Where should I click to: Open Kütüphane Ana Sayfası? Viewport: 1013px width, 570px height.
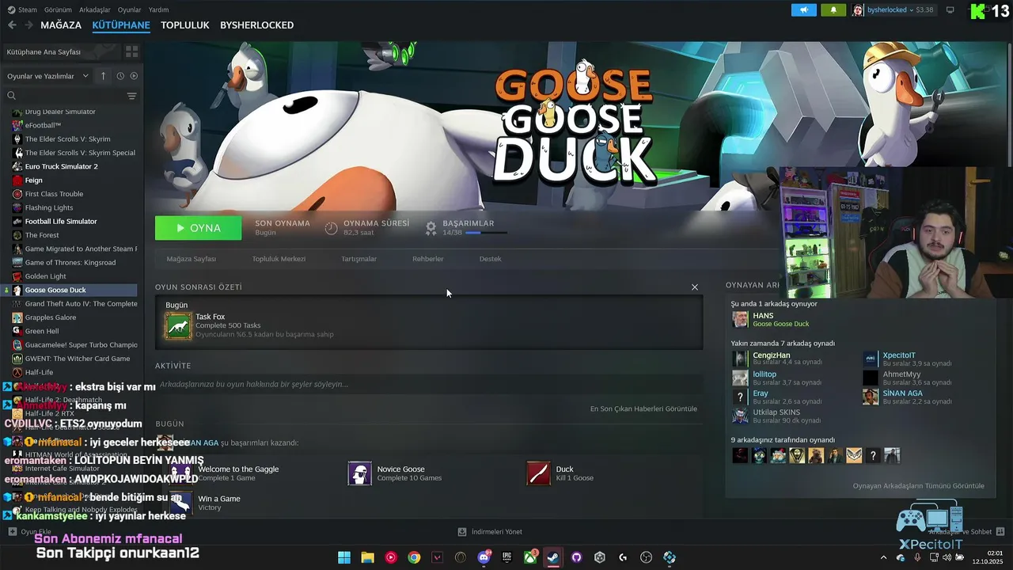pyautogui.click(x=61, y=51)
